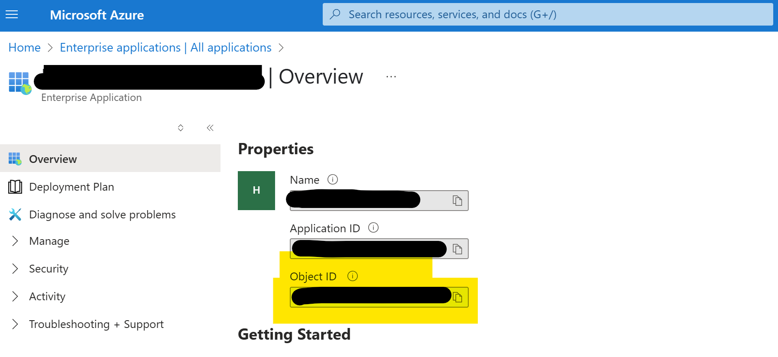778x357 pixels.
Task: Click the Enterprise Application subtitle text
Action: click(x=91, y=97)
